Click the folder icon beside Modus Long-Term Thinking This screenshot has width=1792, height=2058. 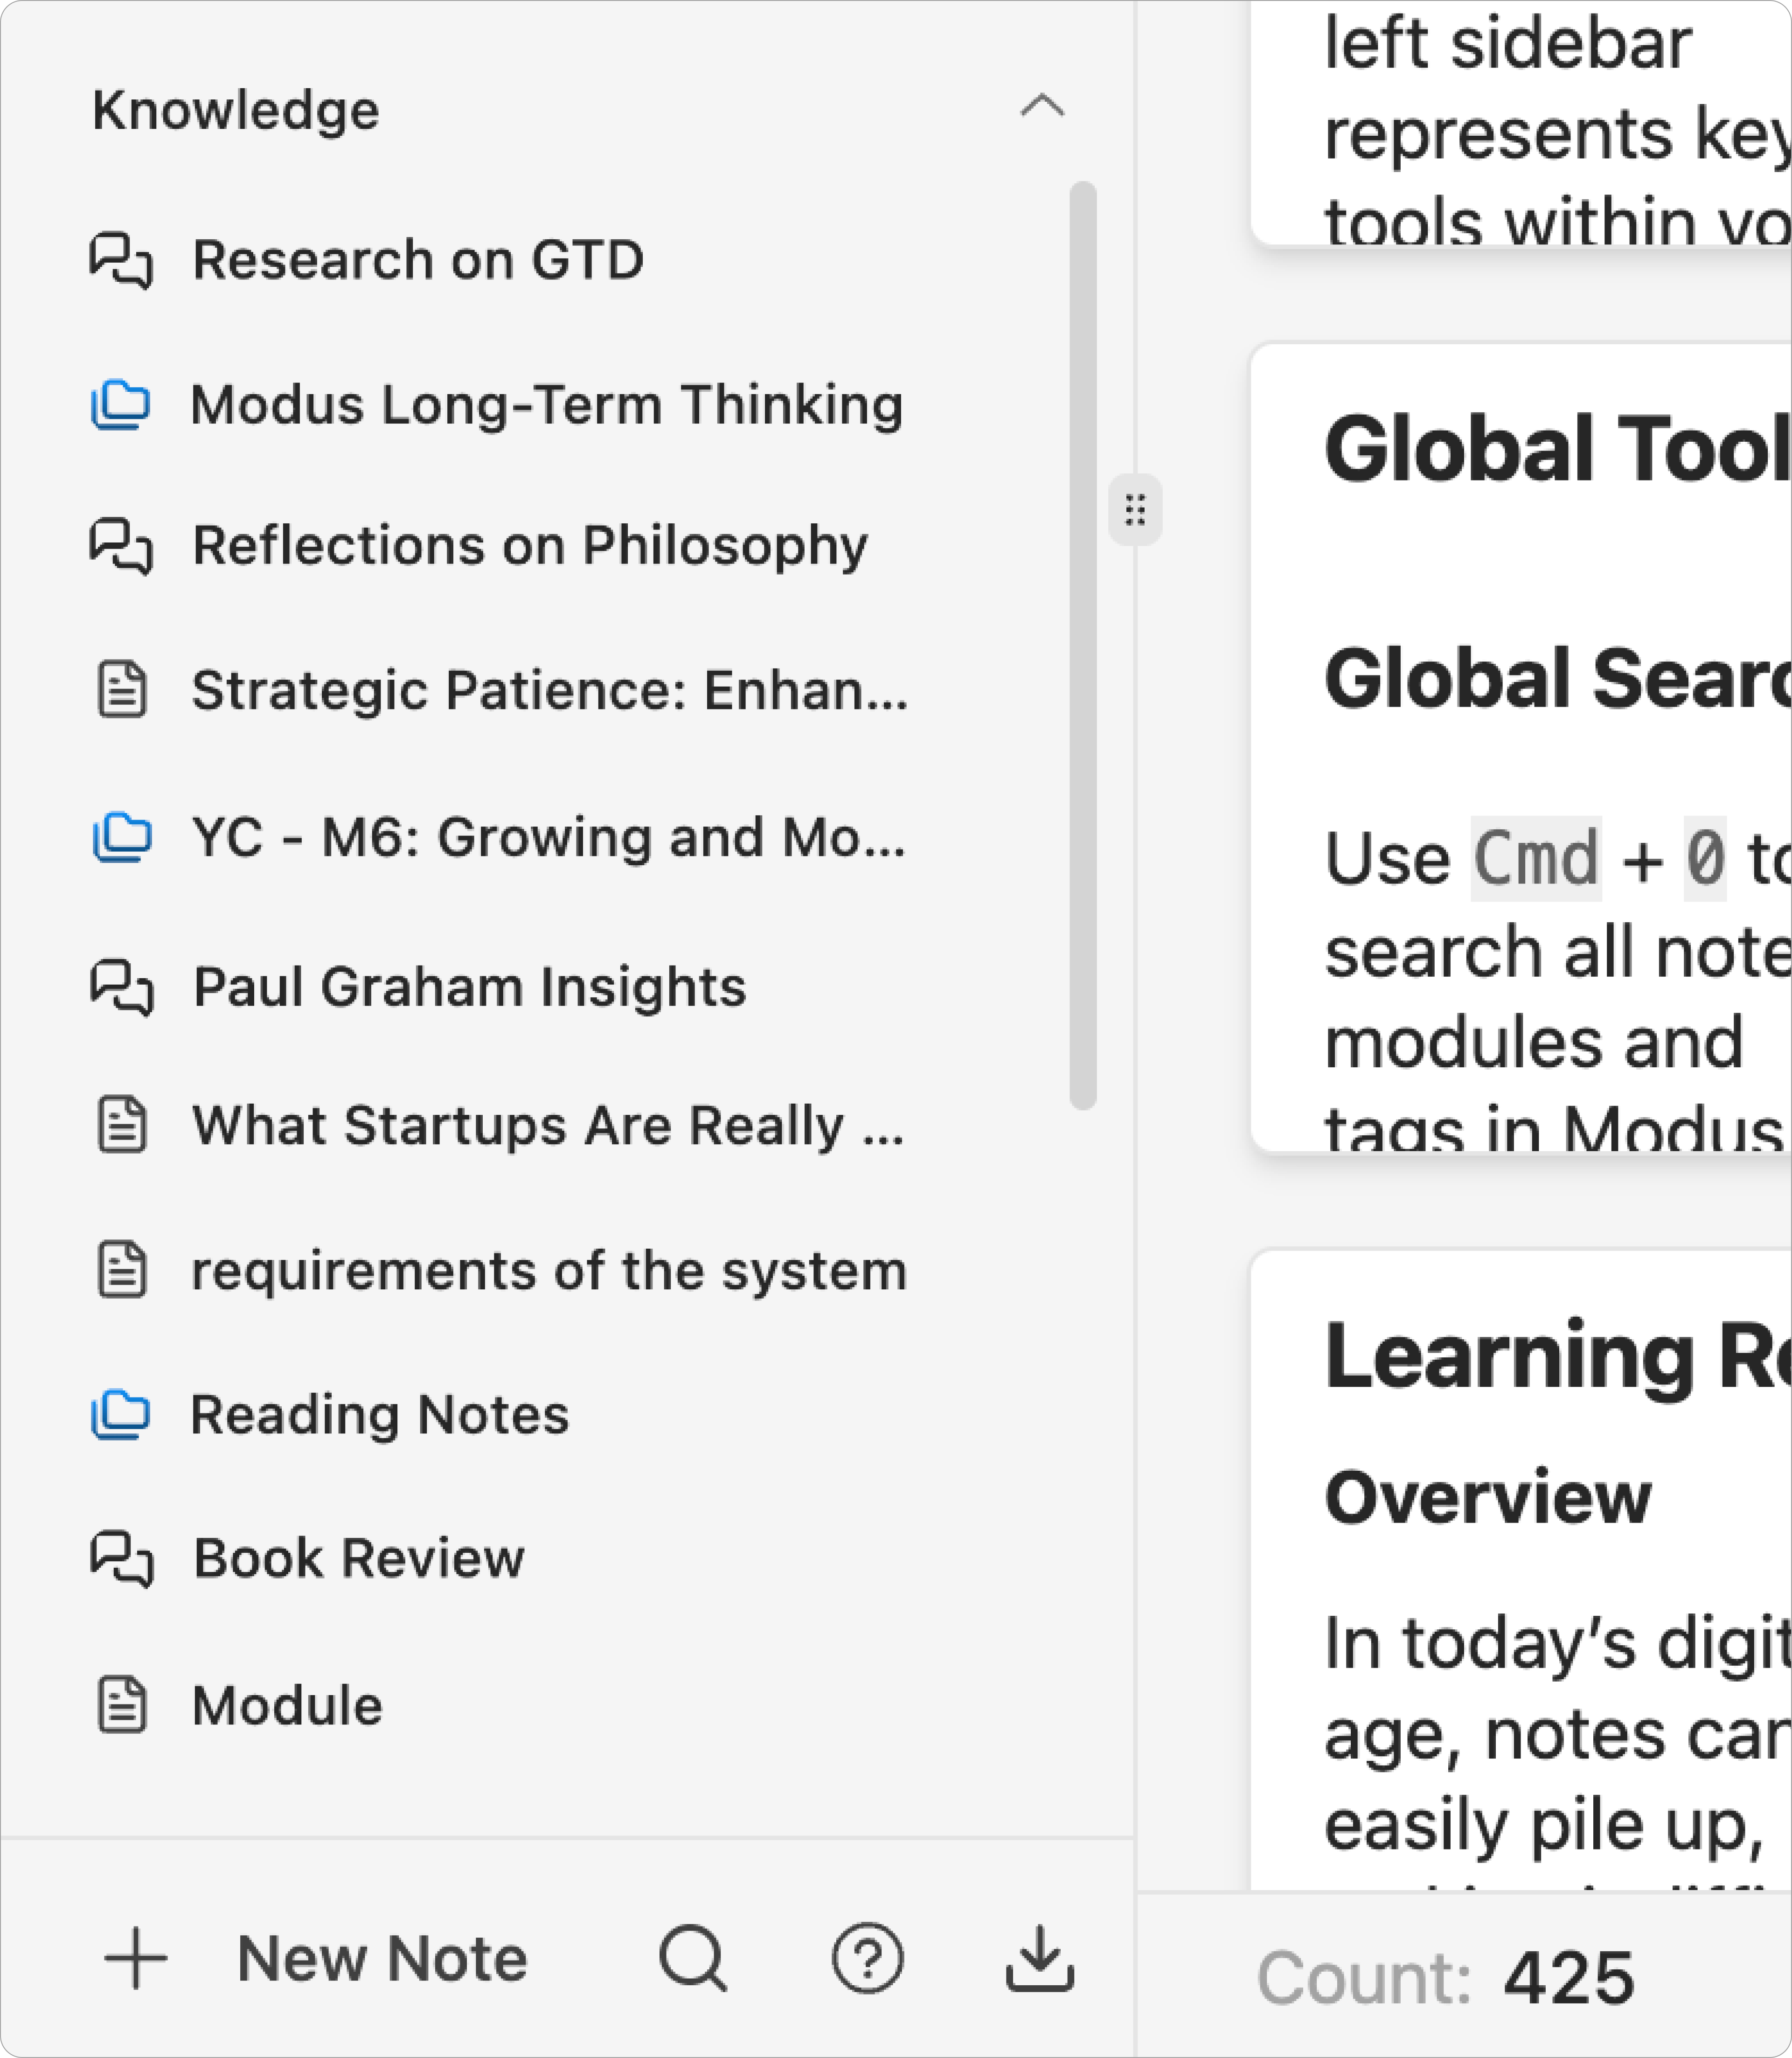pyautogui.click(x=121, y=405)
